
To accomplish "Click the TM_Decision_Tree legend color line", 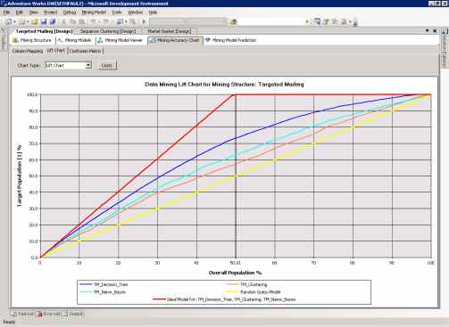I will point(87,284).
